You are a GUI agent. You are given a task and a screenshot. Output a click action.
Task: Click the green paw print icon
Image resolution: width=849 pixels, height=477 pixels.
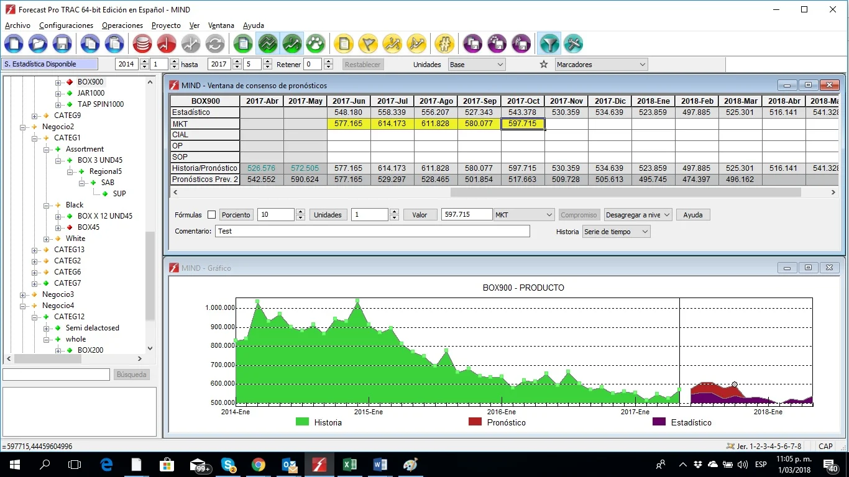coord(316,44)
